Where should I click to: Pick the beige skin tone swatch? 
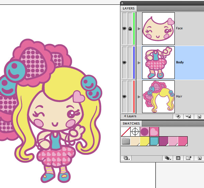135,141
